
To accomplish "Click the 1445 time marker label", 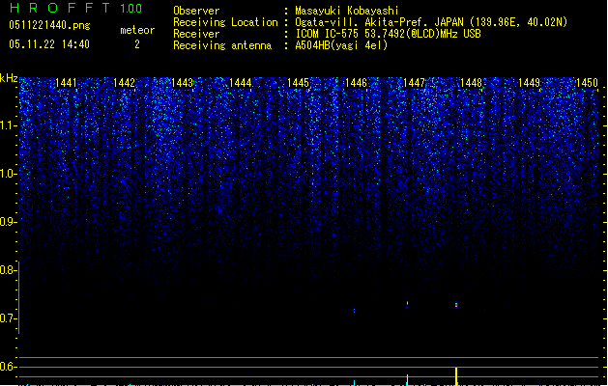I will pyautogui.click(x=298, y=83).
